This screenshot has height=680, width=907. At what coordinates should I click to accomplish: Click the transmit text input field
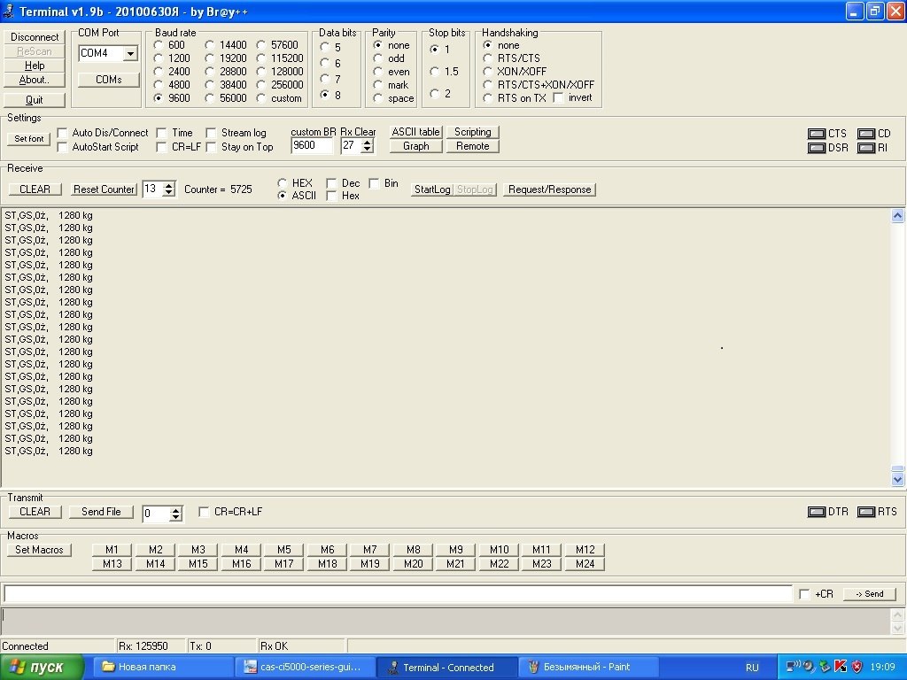pyautogui.click(x=399, y=593)
